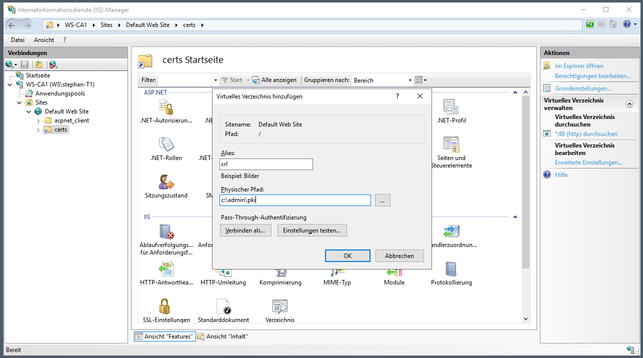Open the Komprimierung feature icon
This screenshot has width=643, height=358.
(x=280, y=272)
